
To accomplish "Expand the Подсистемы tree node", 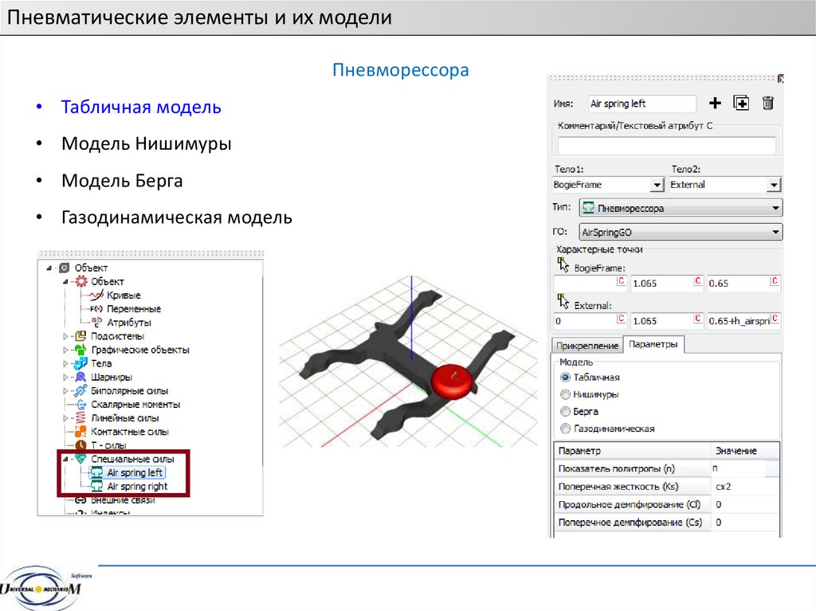I will point(65,336).
